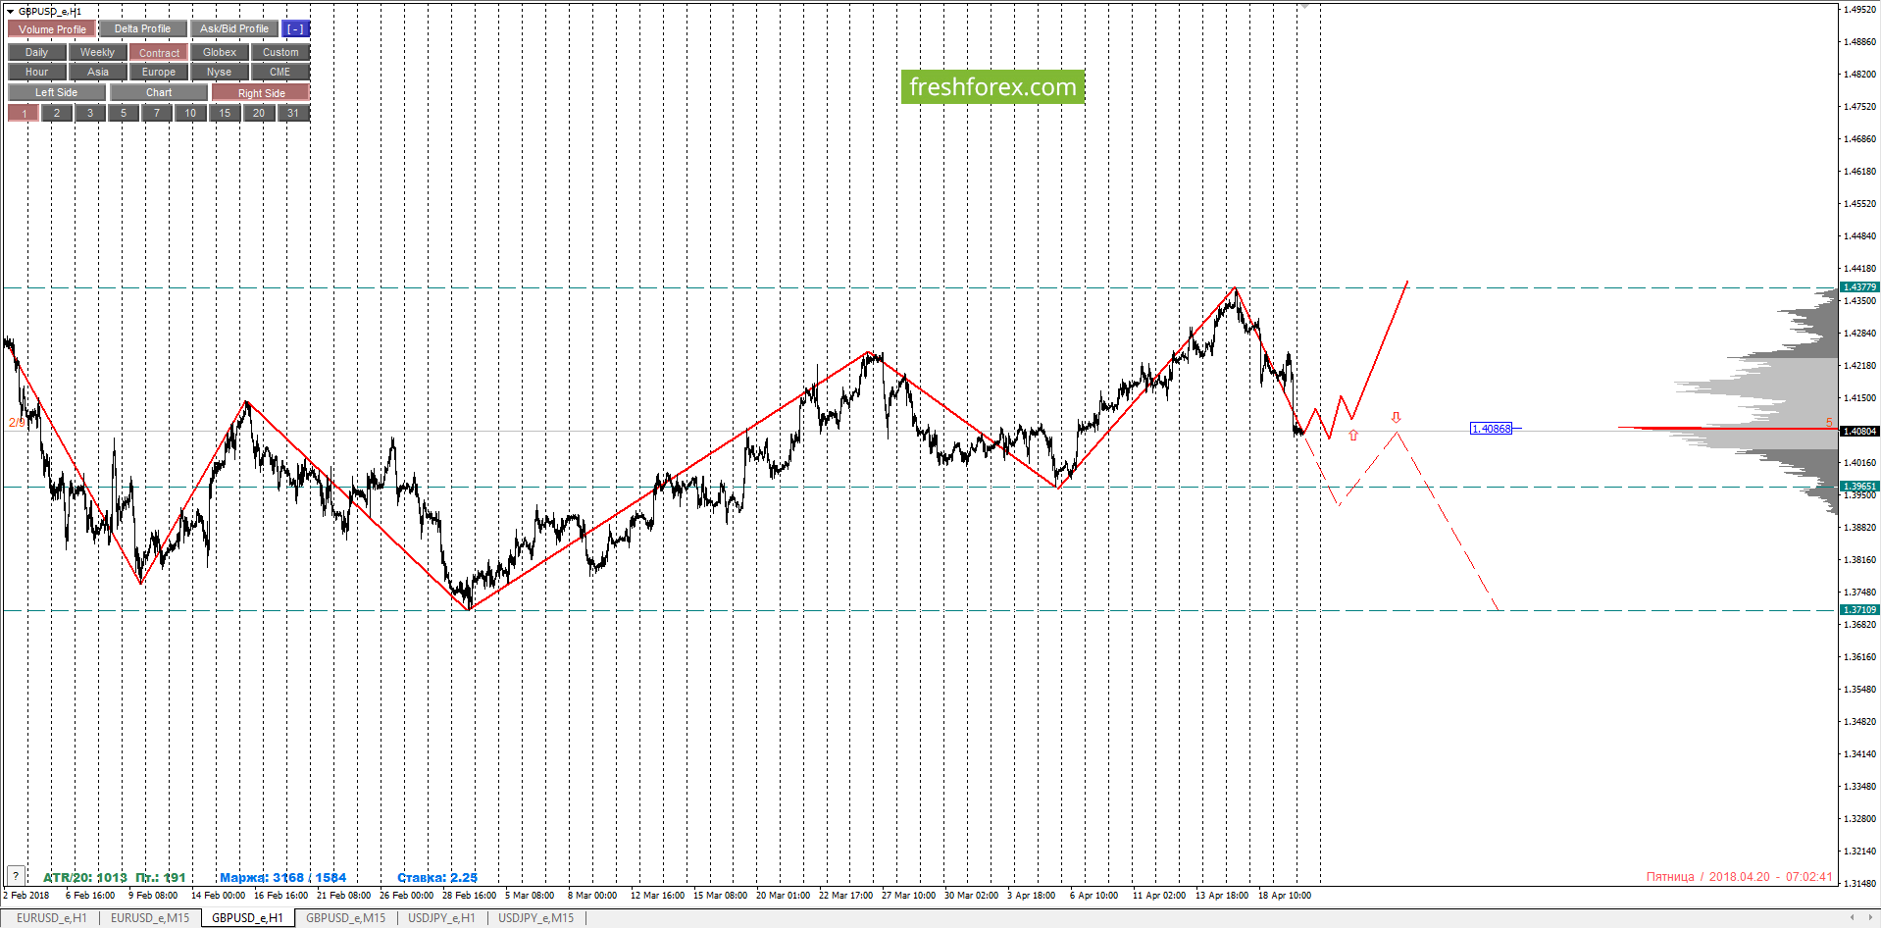Viewport: 1881px width, 929px height.
Task: Choose the Europe session button
Action: tap(159, 73)
